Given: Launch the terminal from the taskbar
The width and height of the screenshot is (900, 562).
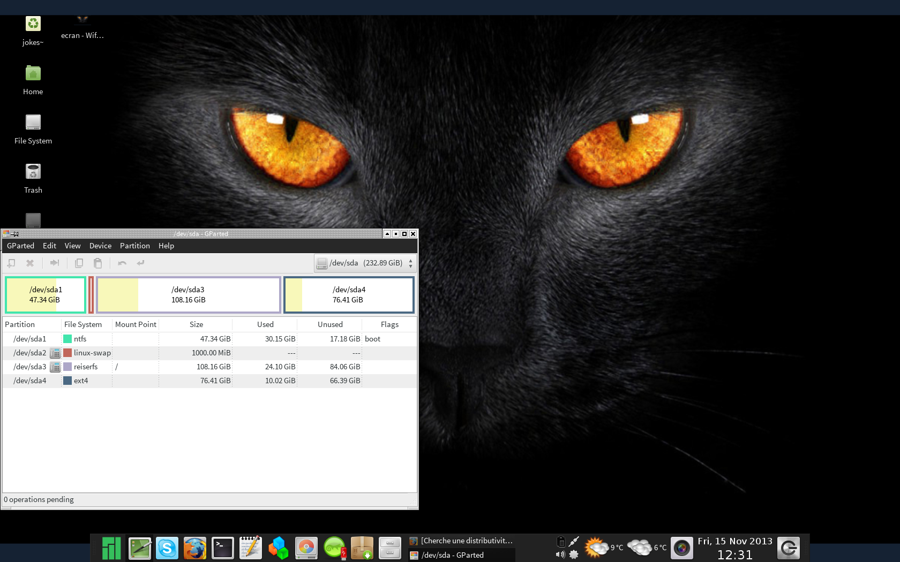Looking at the screenshot, I should pyautogui.click(x=223, y=548).
